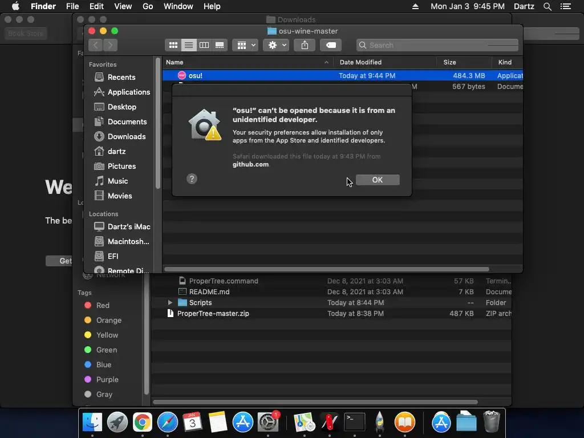Viewport: 584px width, 438px height.
Task: Sort the file list by Name column
Action: coord(248,62)
